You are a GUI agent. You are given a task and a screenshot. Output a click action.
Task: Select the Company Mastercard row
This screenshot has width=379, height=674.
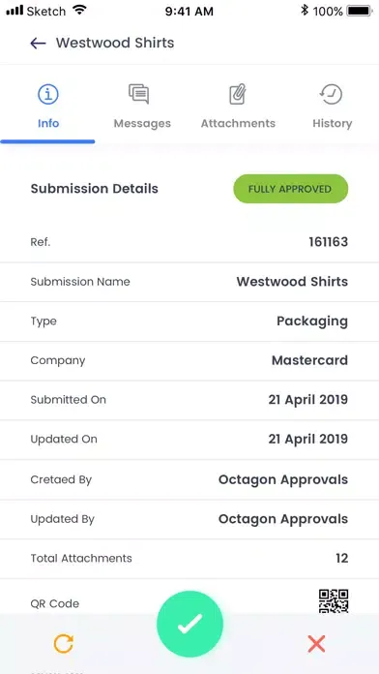[189, 360]
